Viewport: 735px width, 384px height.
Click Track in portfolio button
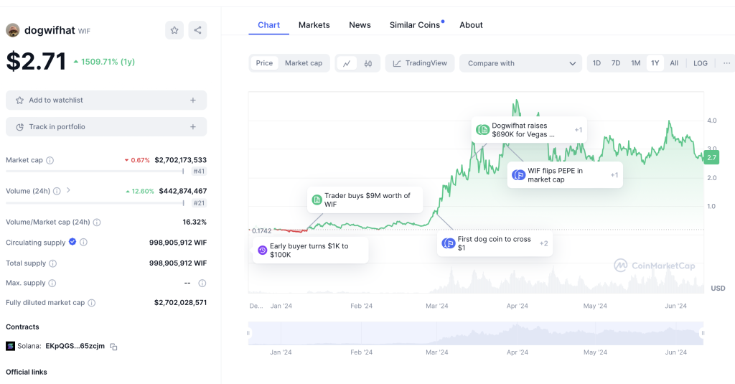tap(106, 127)
